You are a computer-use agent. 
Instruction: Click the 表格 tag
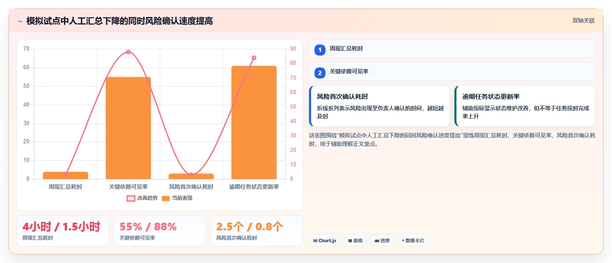click(x=355, y=241)
